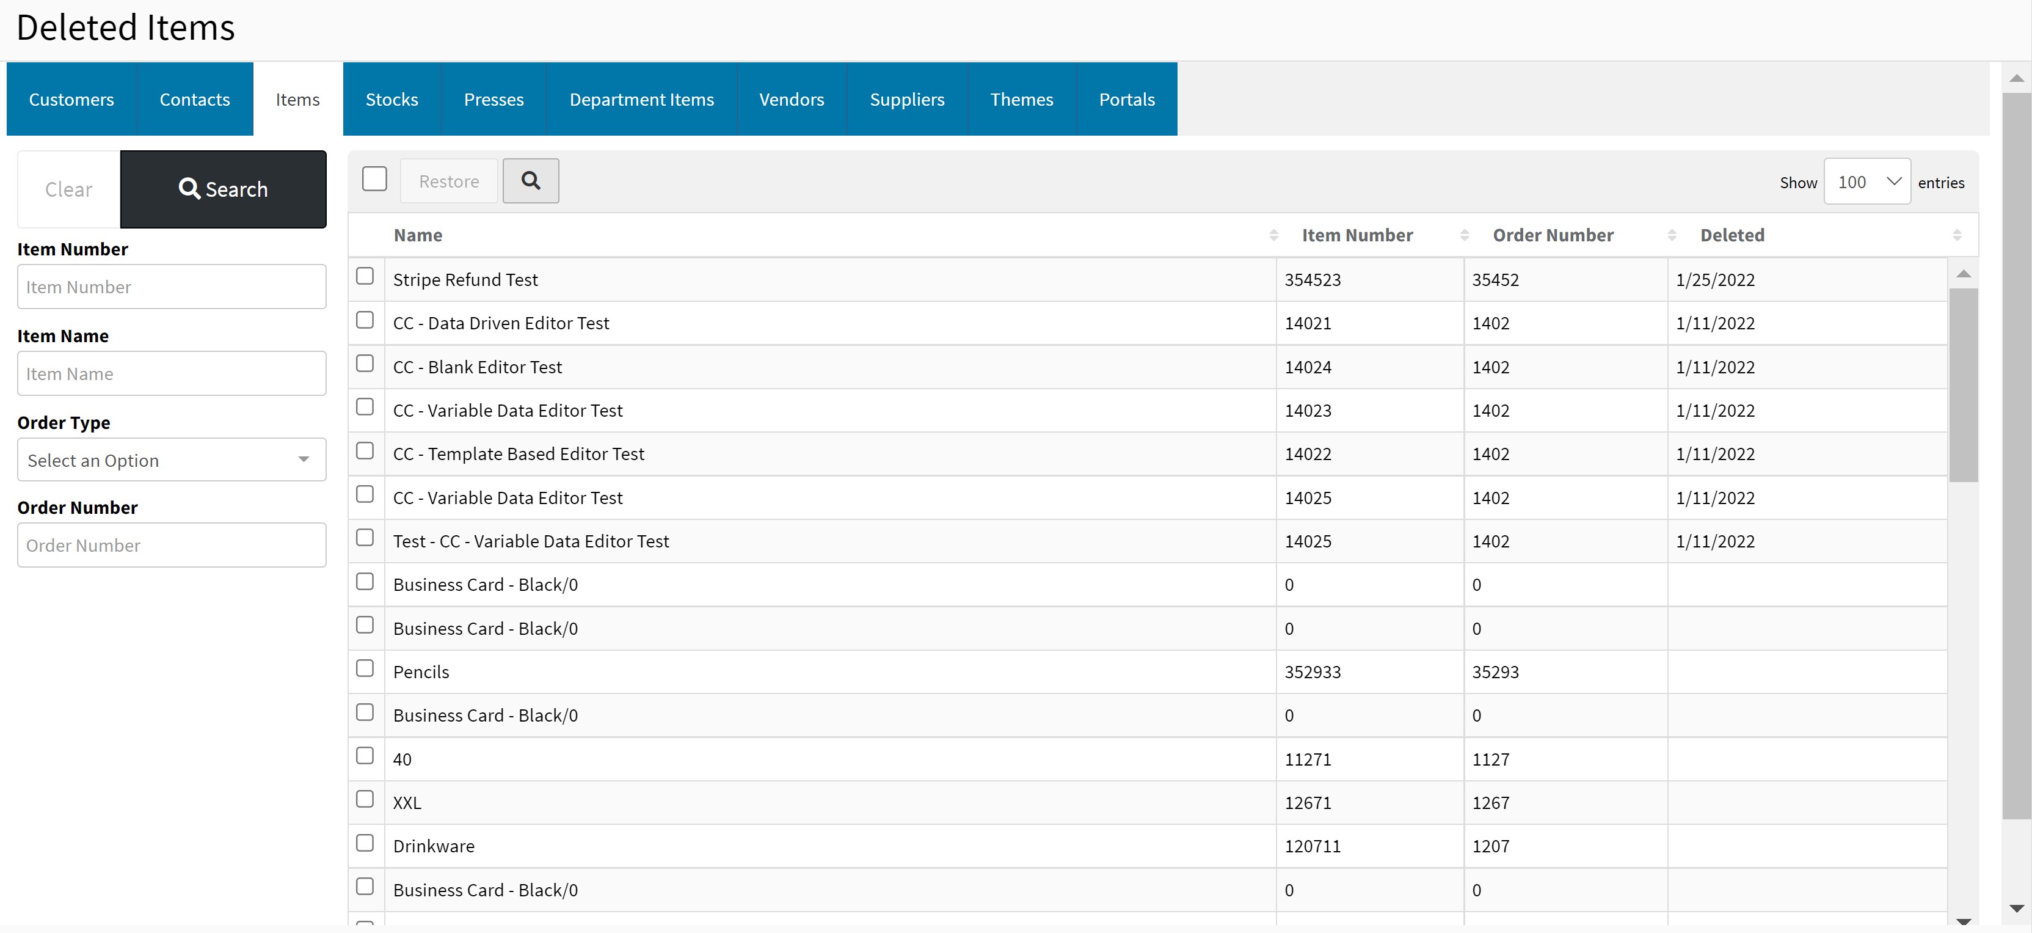This screenshot has width=2032, height=933.
Task: Click table scrollbar up arrow
Action: pyautogui.click(x=1964, y=274)
